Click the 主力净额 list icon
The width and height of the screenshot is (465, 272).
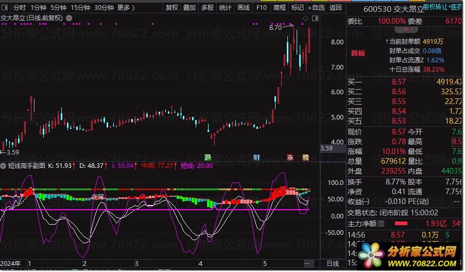[382, 224]
